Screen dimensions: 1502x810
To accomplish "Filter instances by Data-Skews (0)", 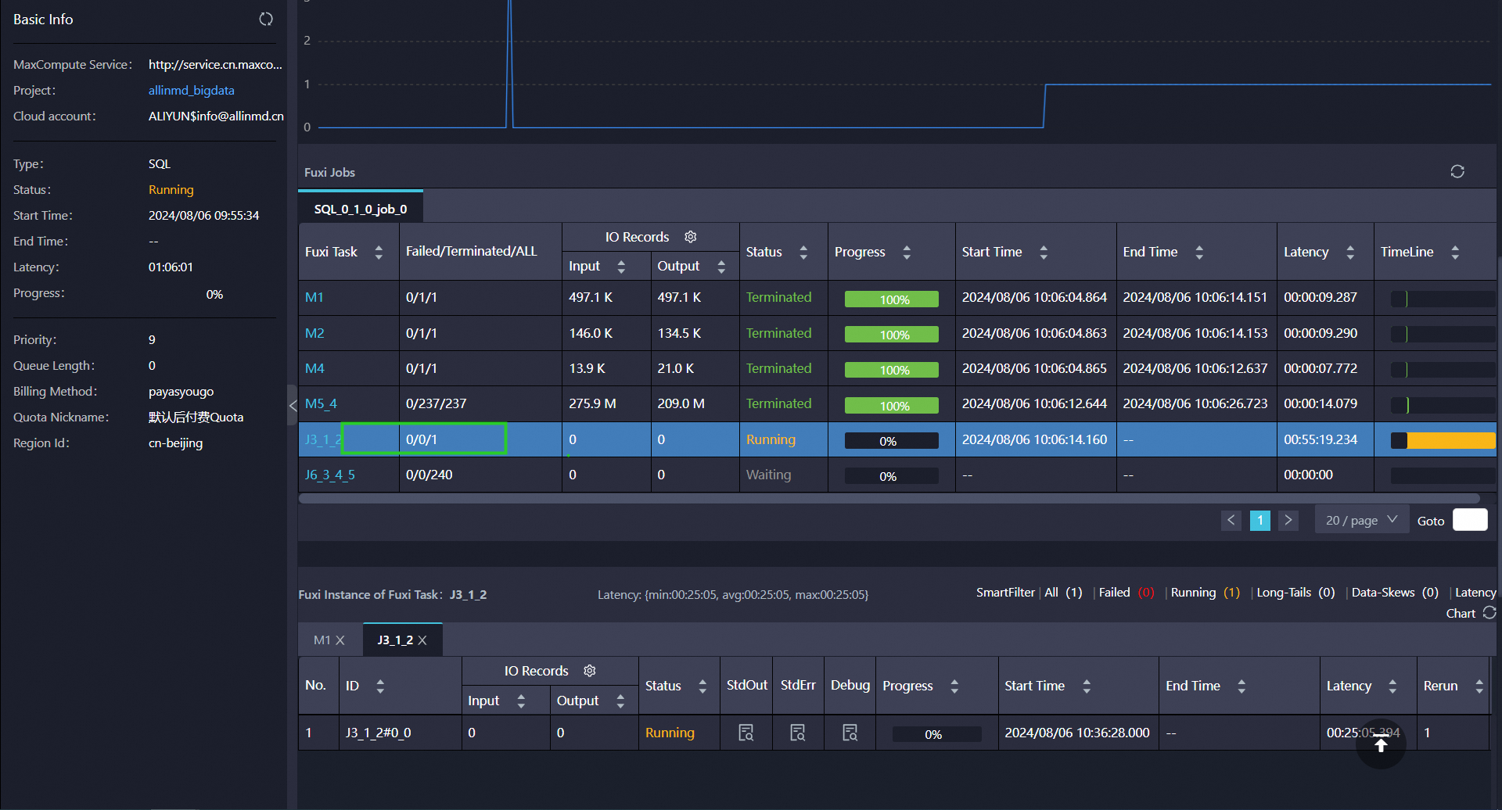I will [x=1395, y=593].
